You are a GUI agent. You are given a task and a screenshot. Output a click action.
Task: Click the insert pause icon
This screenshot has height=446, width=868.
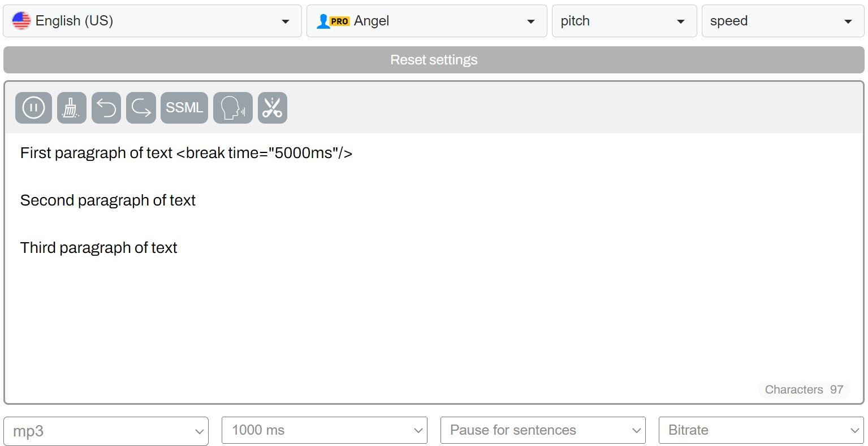[x=33, y=108]
